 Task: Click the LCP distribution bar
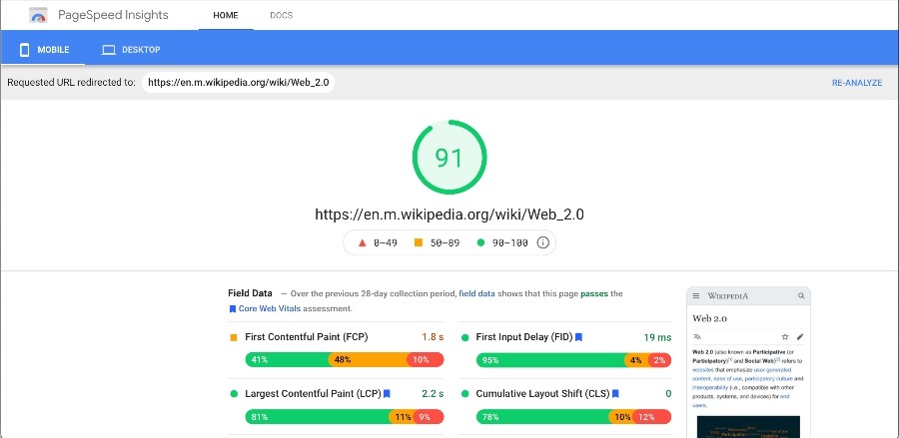click(x=345, y=417)
